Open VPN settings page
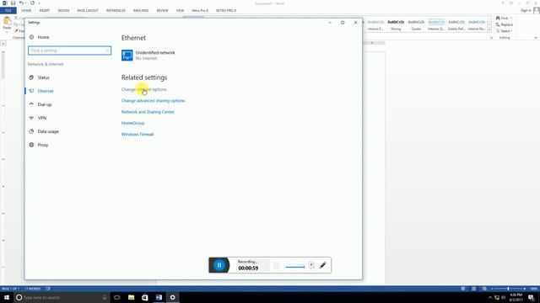Screen dimensions: 540x303 coord(42,118)
